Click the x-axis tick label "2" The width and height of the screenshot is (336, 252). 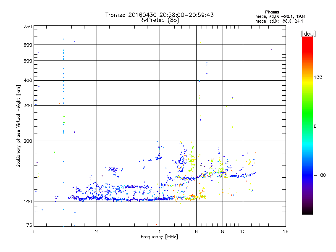pyautogui.click(x=97, y=231)
